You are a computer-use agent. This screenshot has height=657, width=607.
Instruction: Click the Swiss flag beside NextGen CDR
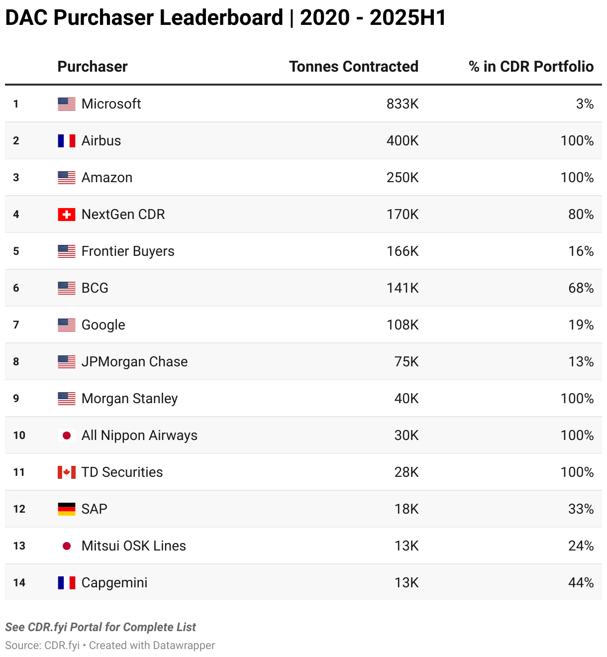[x=67, y=215]
